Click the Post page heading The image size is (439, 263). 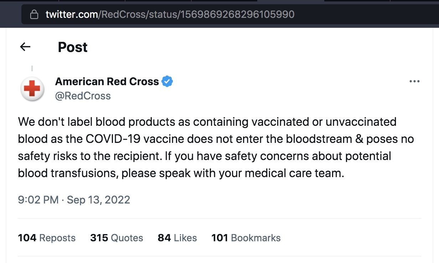(x=73, y=47)
